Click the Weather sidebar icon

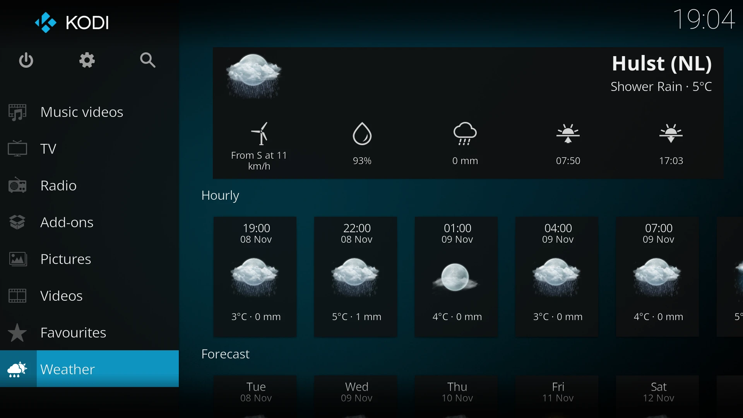(18, 369)
